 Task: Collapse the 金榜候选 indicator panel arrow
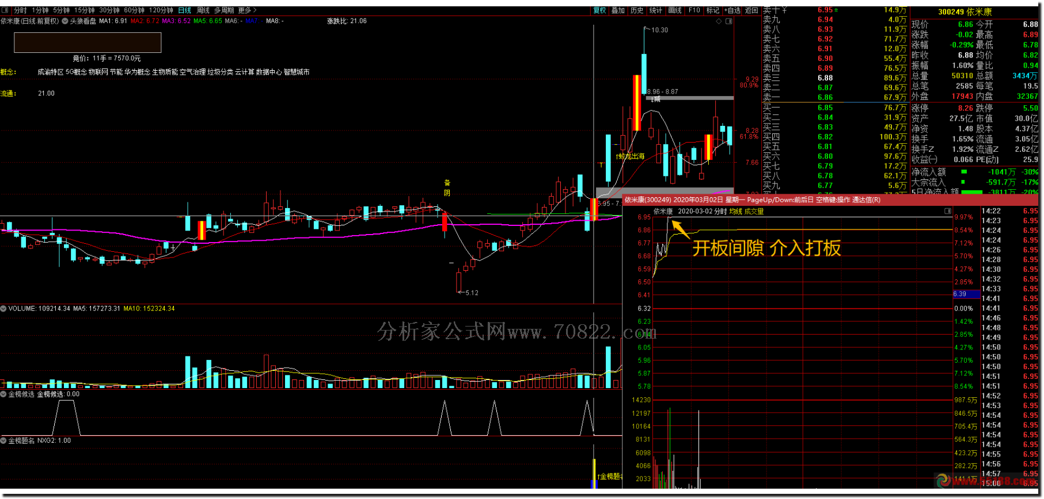[x=3, y=394]
